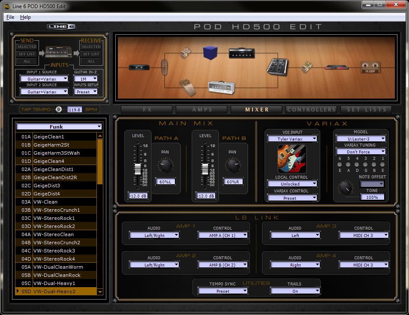Viewport: 409px width, 315px height.
Task: Click the POD HD500 device image
Action: (59, 52)
